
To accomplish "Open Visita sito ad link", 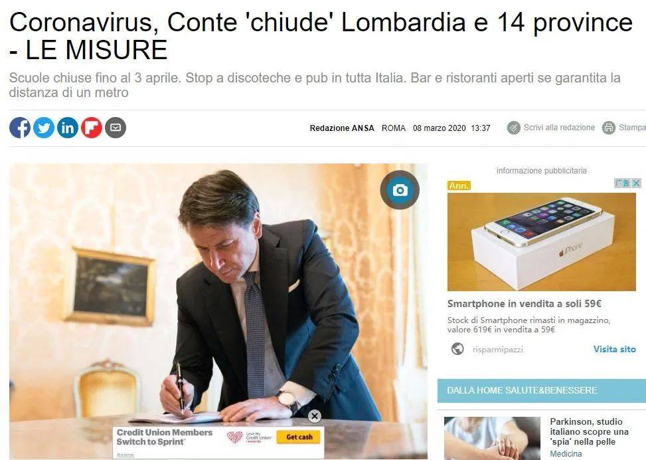I will (x=614, y=349).
